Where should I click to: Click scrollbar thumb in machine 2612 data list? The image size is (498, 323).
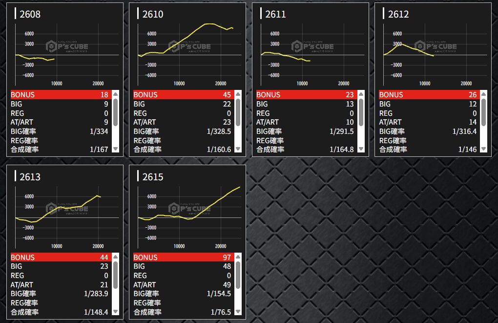click(483, 112)
